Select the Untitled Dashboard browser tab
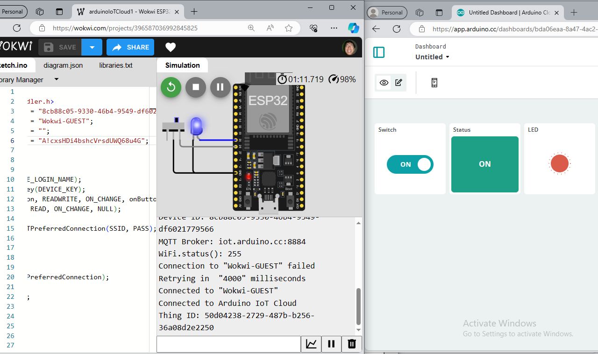This screenshot has height=354, width=598. (508, 13)
